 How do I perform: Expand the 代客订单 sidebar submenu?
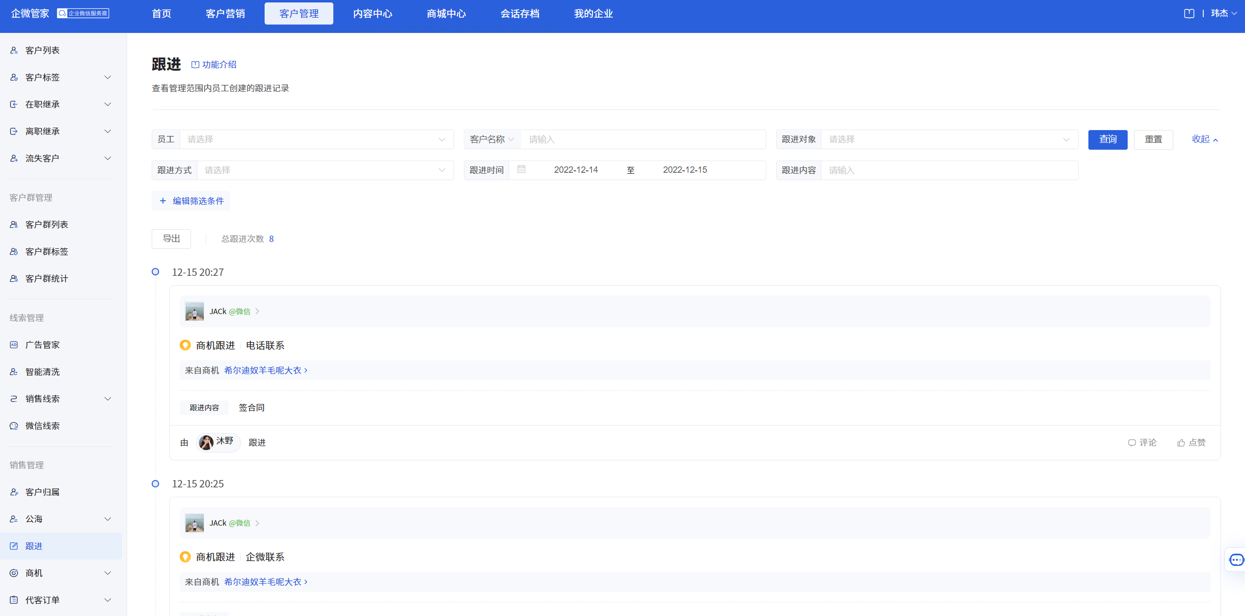click(x=108, y=600)
